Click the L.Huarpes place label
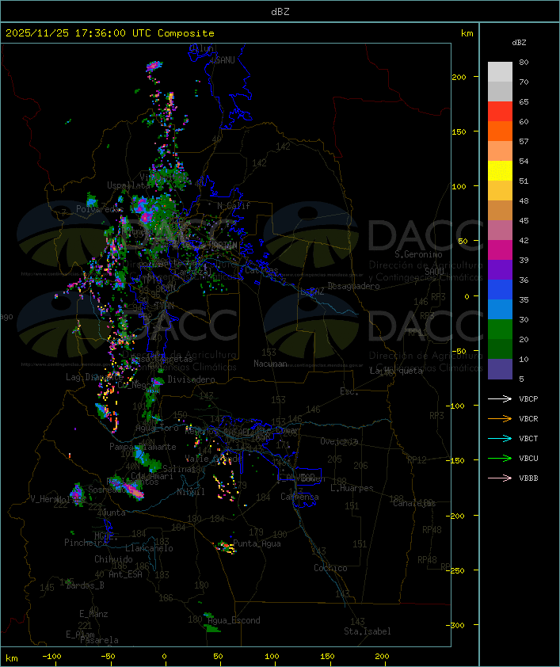The image size is (560, 667). click(352, 488)
